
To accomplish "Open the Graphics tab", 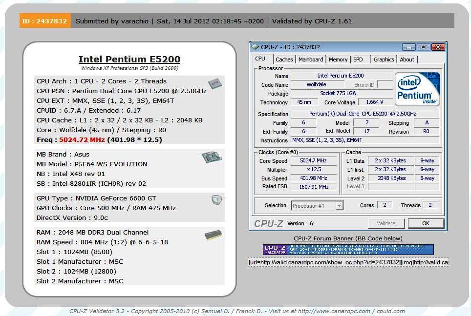I will pos(384,59).
